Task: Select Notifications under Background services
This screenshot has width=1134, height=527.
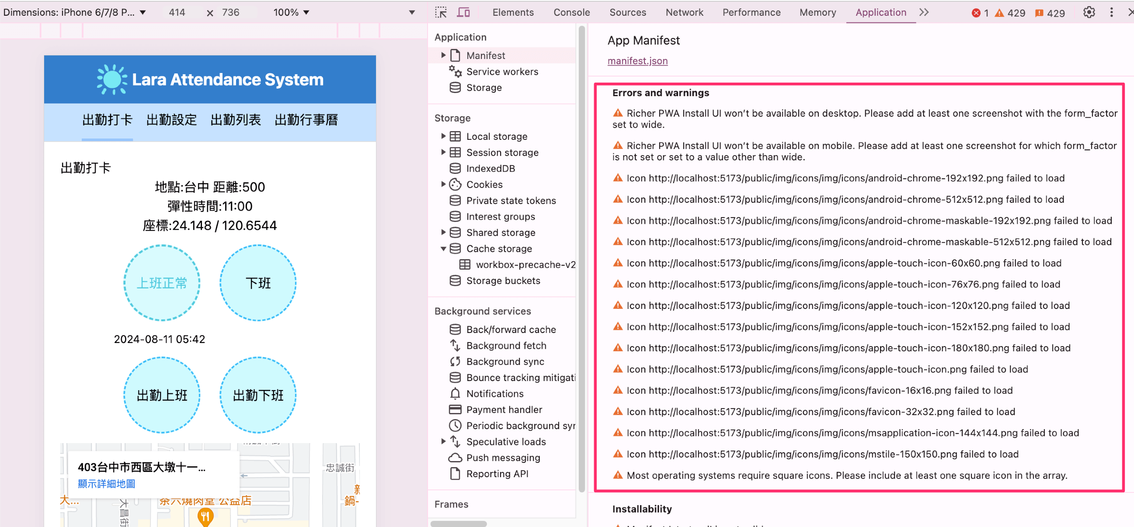Action: pyautogui.click(x=495, y=394)
